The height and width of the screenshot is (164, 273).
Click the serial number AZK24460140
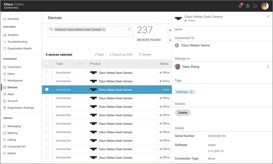[217, 136]
